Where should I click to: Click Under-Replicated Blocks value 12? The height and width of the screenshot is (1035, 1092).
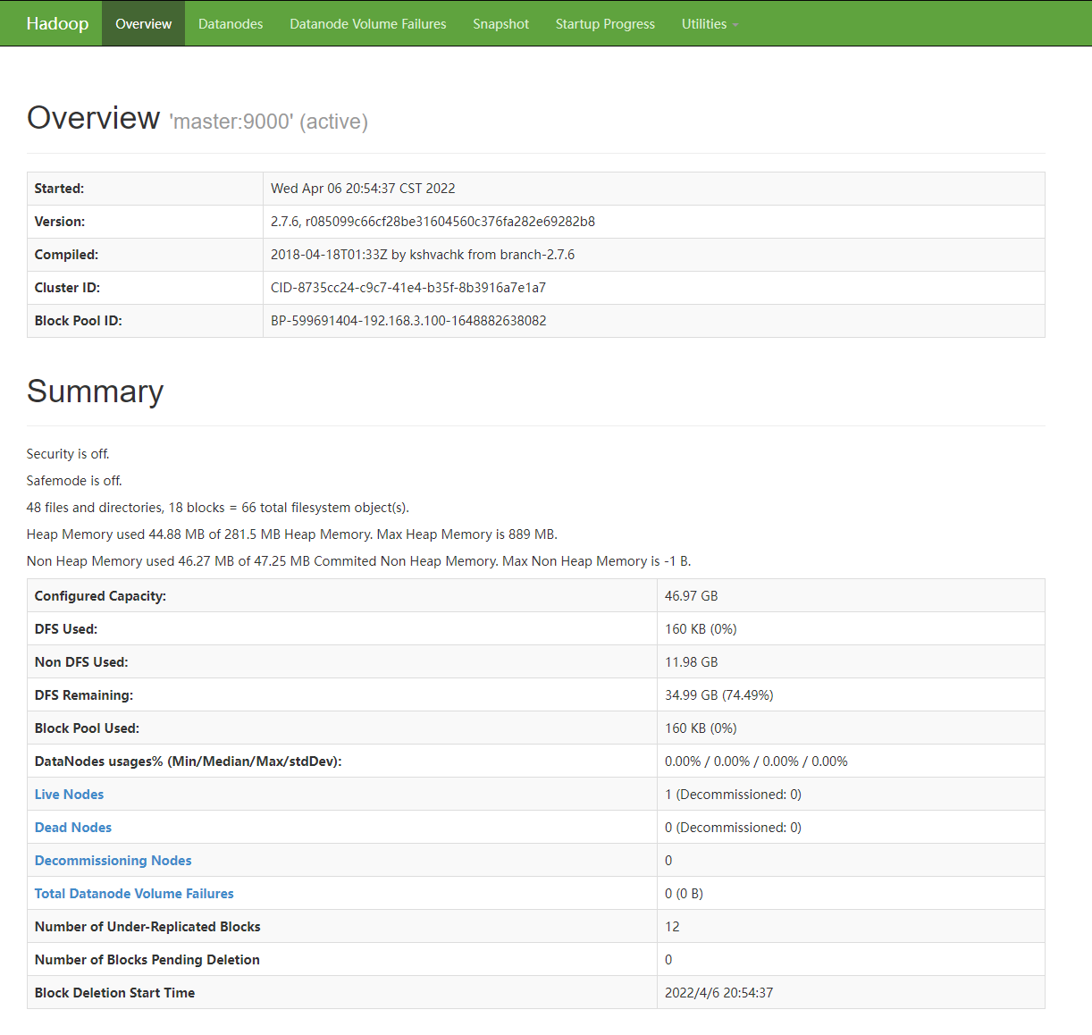(672, 927)
